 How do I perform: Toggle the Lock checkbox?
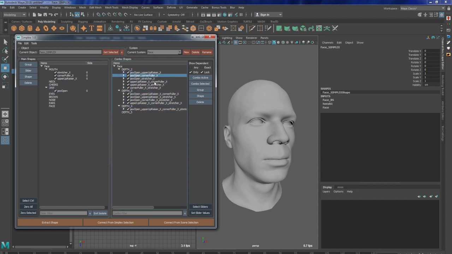(202, 72)
